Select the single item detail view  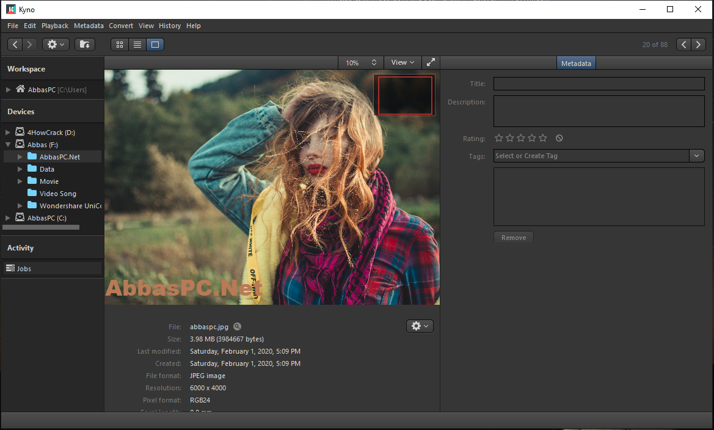tap(155, 45)
